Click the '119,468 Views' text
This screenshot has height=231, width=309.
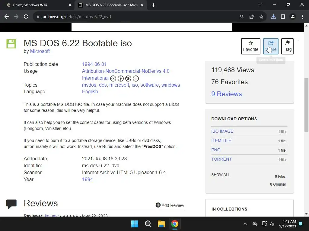[233, 70]
